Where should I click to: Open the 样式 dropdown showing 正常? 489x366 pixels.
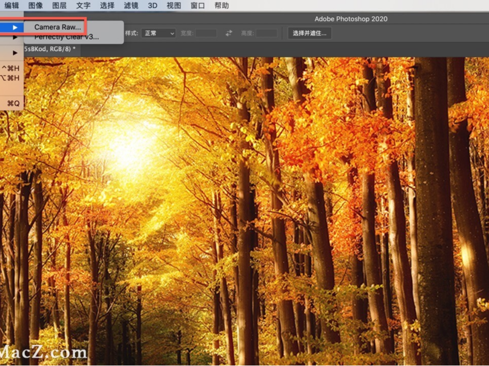coord(157,33)
